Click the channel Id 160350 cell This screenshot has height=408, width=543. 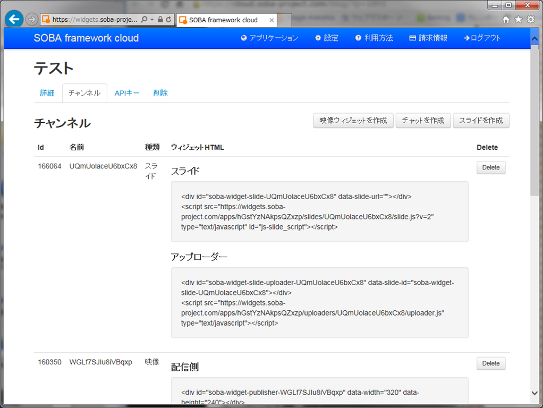pyautogui.click(x=49, y=362)
